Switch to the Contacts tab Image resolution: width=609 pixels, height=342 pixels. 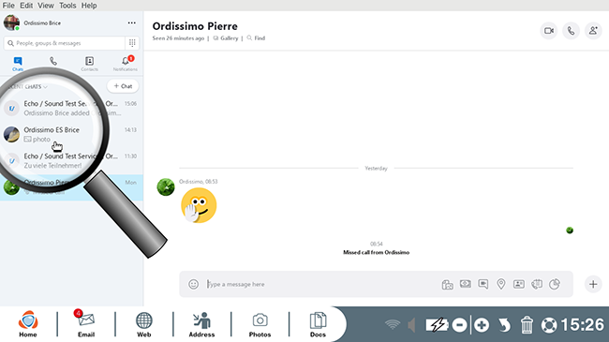pos(89,64)
